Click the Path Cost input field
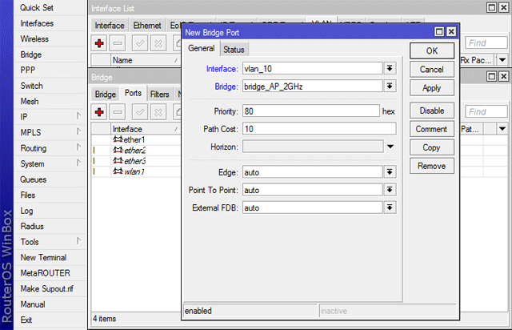Viewport: 512px width, 330px height. coord(319,129)
